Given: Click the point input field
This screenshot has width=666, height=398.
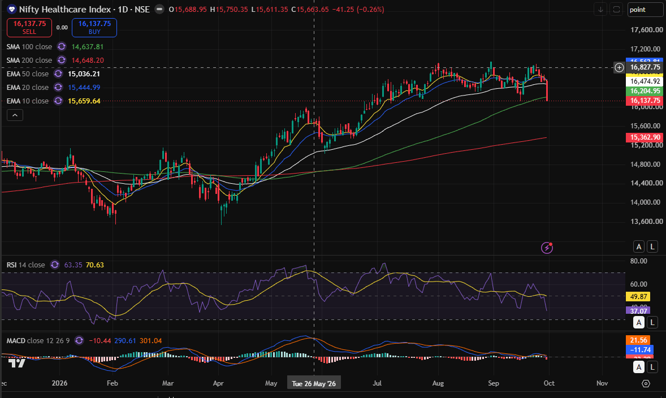Looking at the screenshot, I should pos(645,10).
